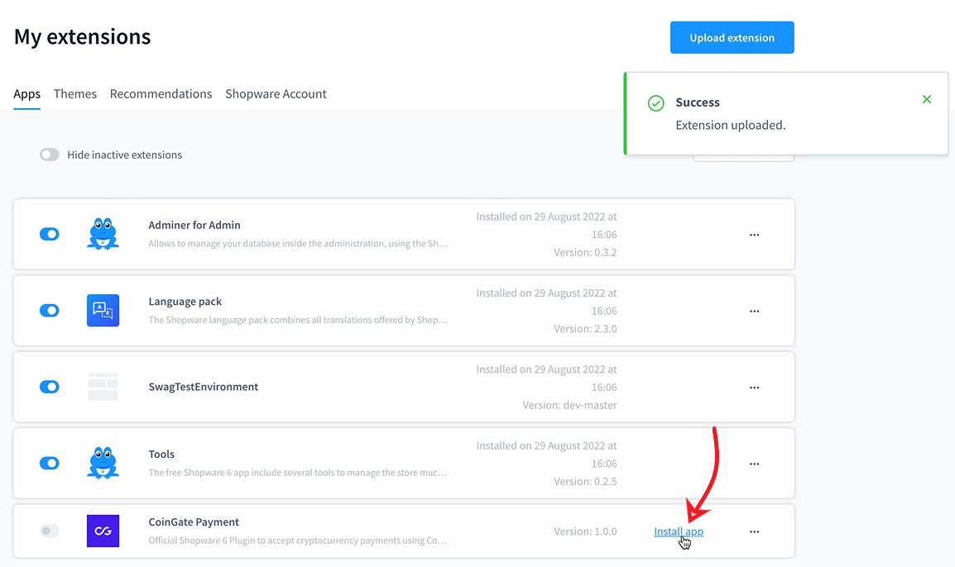The width and height of the screenshot is (955, 567).
Task: Dismiss the Success notification
Action: pos(926,99)
